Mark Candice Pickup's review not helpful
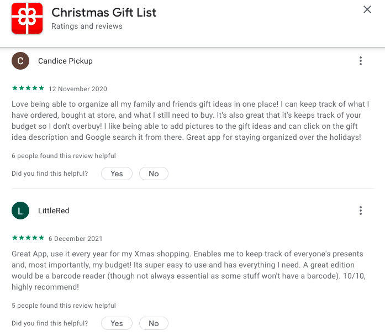This screenshot has height=336, width=385. [154, 174]
